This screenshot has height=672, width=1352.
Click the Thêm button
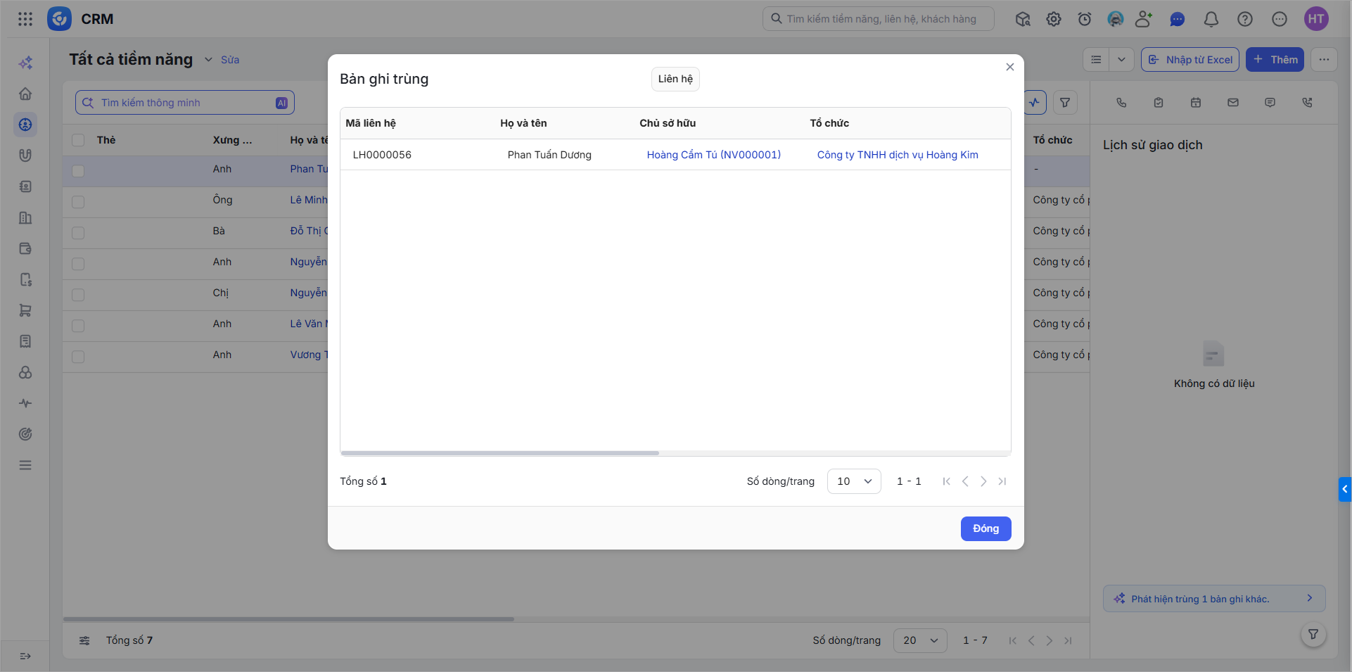coord(1275,60)
